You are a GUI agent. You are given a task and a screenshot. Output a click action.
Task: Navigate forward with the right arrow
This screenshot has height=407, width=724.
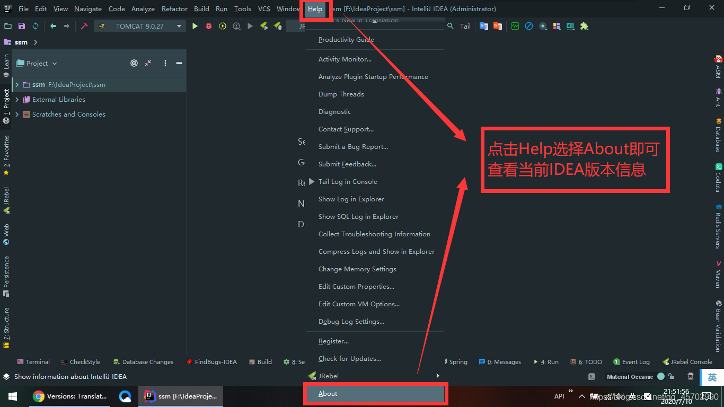pyautogui.click(x=66, y=26)
